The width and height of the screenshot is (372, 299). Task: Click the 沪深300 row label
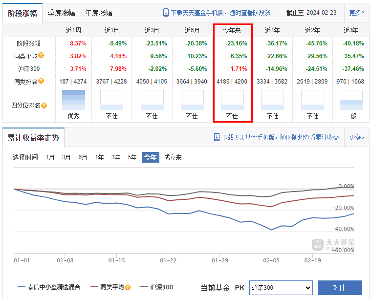click(x=29, y=69)
